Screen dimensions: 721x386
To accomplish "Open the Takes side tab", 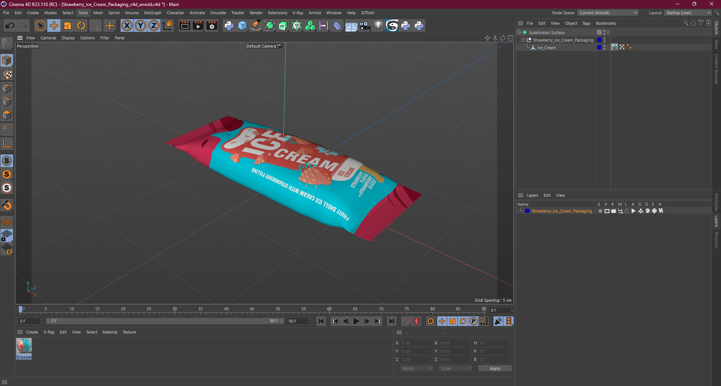I will (716, 44).
